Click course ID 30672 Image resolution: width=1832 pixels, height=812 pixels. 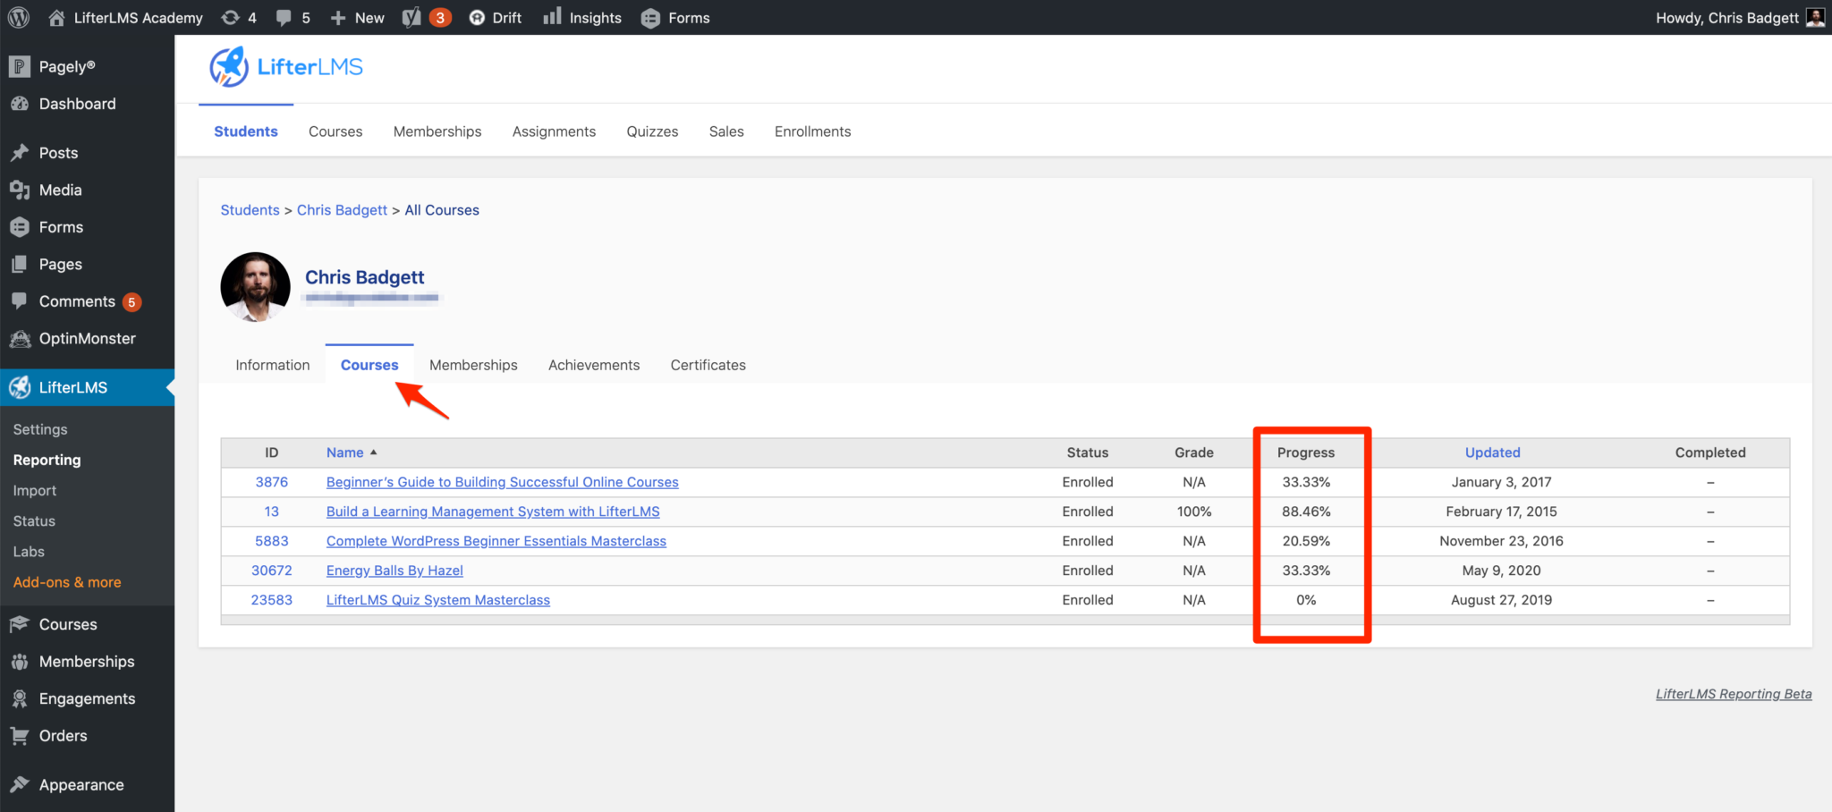pyautogui.click(x=272, y=571)
